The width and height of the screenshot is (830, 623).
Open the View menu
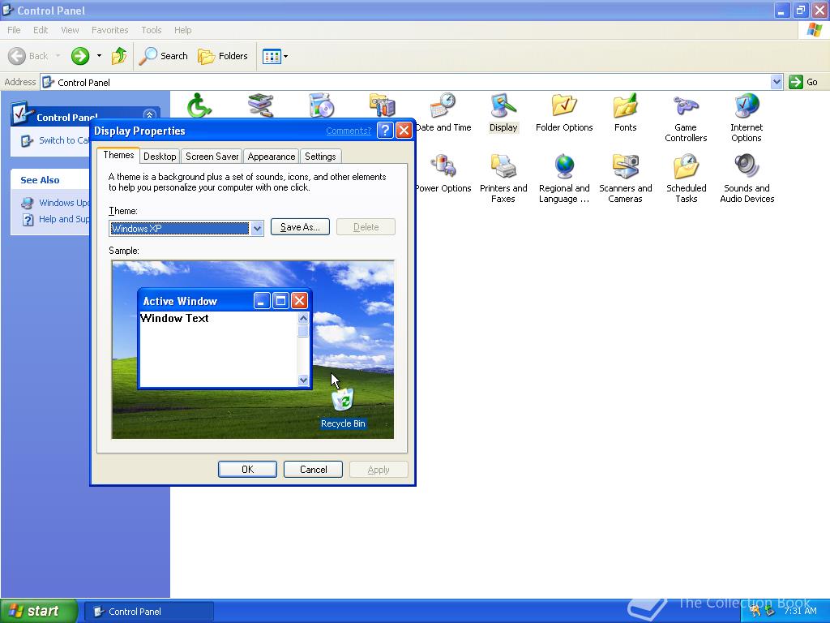pos(70,30)
